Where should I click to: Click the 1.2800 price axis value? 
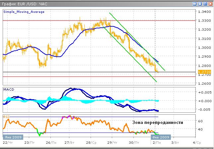(204, 66)
